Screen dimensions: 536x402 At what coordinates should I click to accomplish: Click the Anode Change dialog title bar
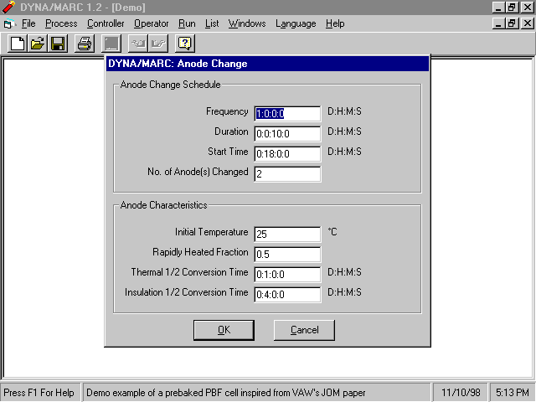(x=267, y=64)
